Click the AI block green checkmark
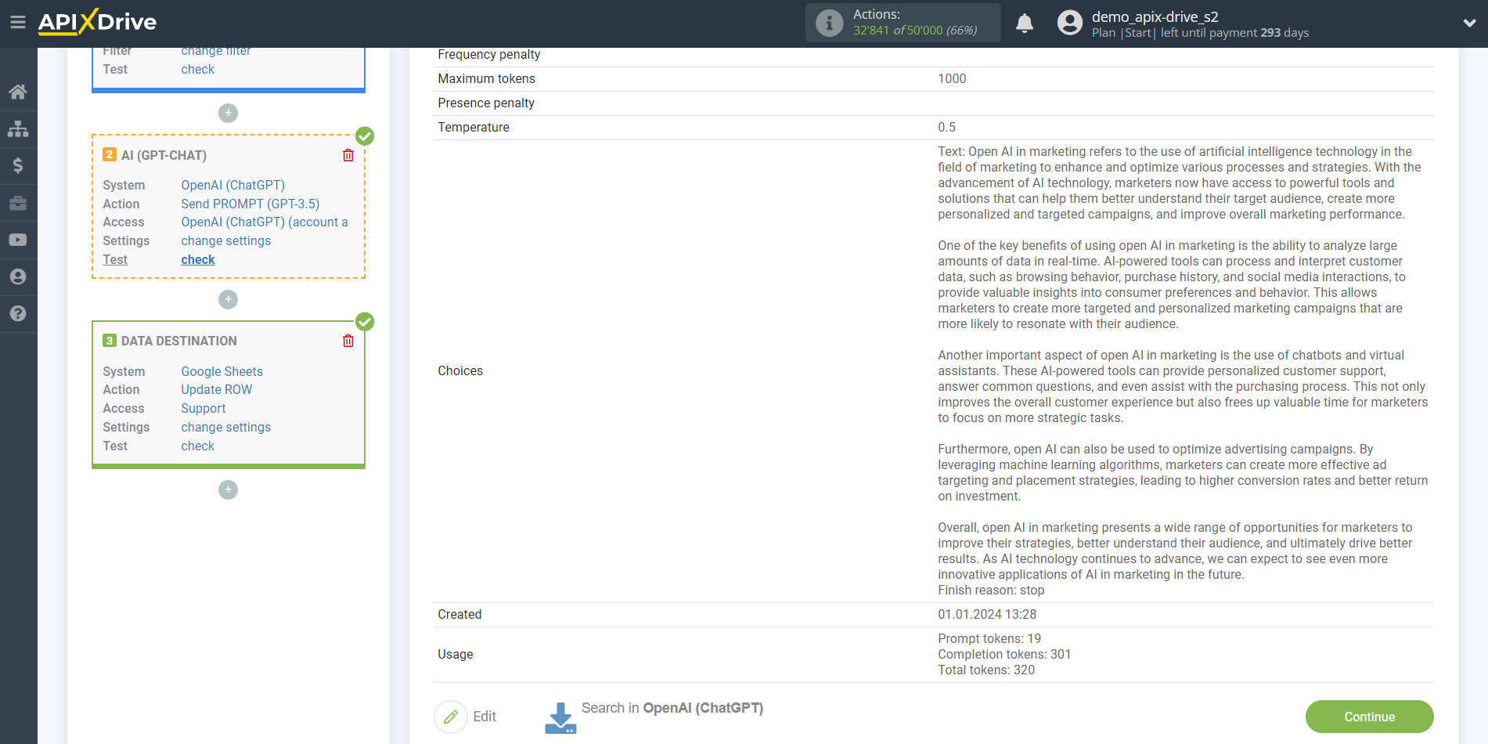 coord(365,135)
